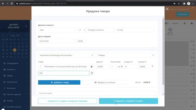This screenshot has height=110, width=196.
Task: Click the quantity field with value 1
Action: [113, 67]
